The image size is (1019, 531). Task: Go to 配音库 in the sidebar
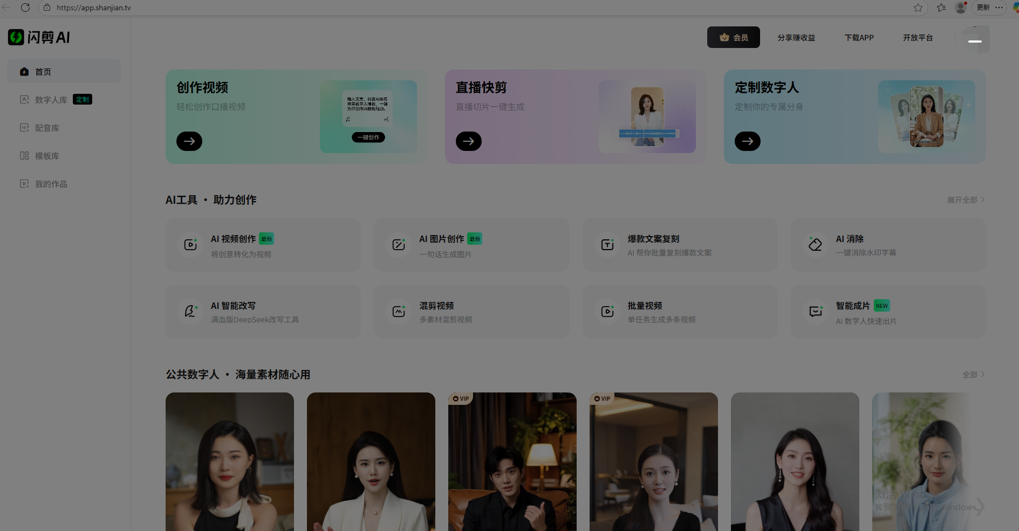tap(47, 128)
